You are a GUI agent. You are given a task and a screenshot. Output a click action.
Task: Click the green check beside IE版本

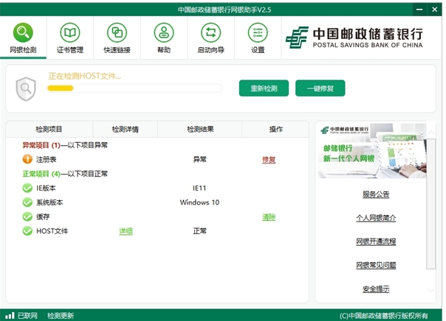tap(27, 188)
